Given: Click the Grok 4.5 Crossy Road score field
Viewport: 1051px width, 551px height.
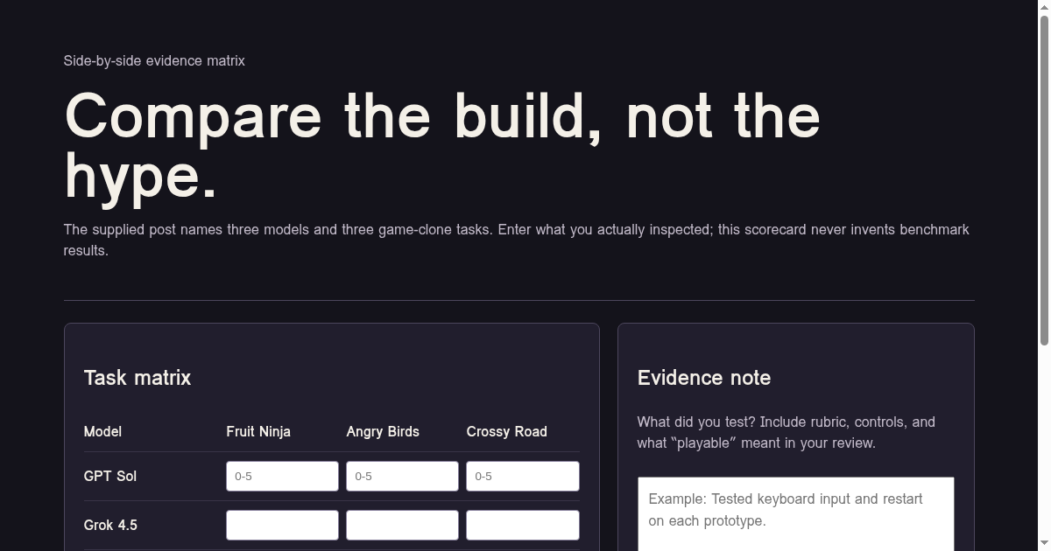Looking at the screenshot, I should click(523, 525).
